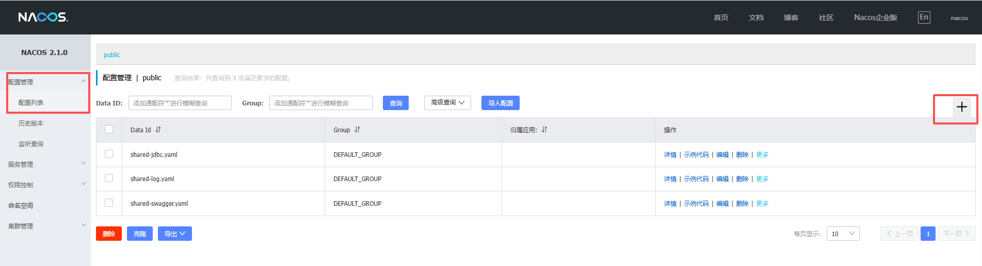Image resolution: width=982 pixels, height=266 pixels.
Task: Click 编辑 for shared-log.yaml
Action: 722,179
